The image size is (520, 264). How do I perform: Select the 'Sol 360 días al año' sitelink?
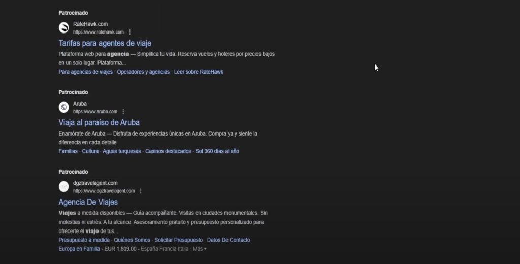[217, 151]
